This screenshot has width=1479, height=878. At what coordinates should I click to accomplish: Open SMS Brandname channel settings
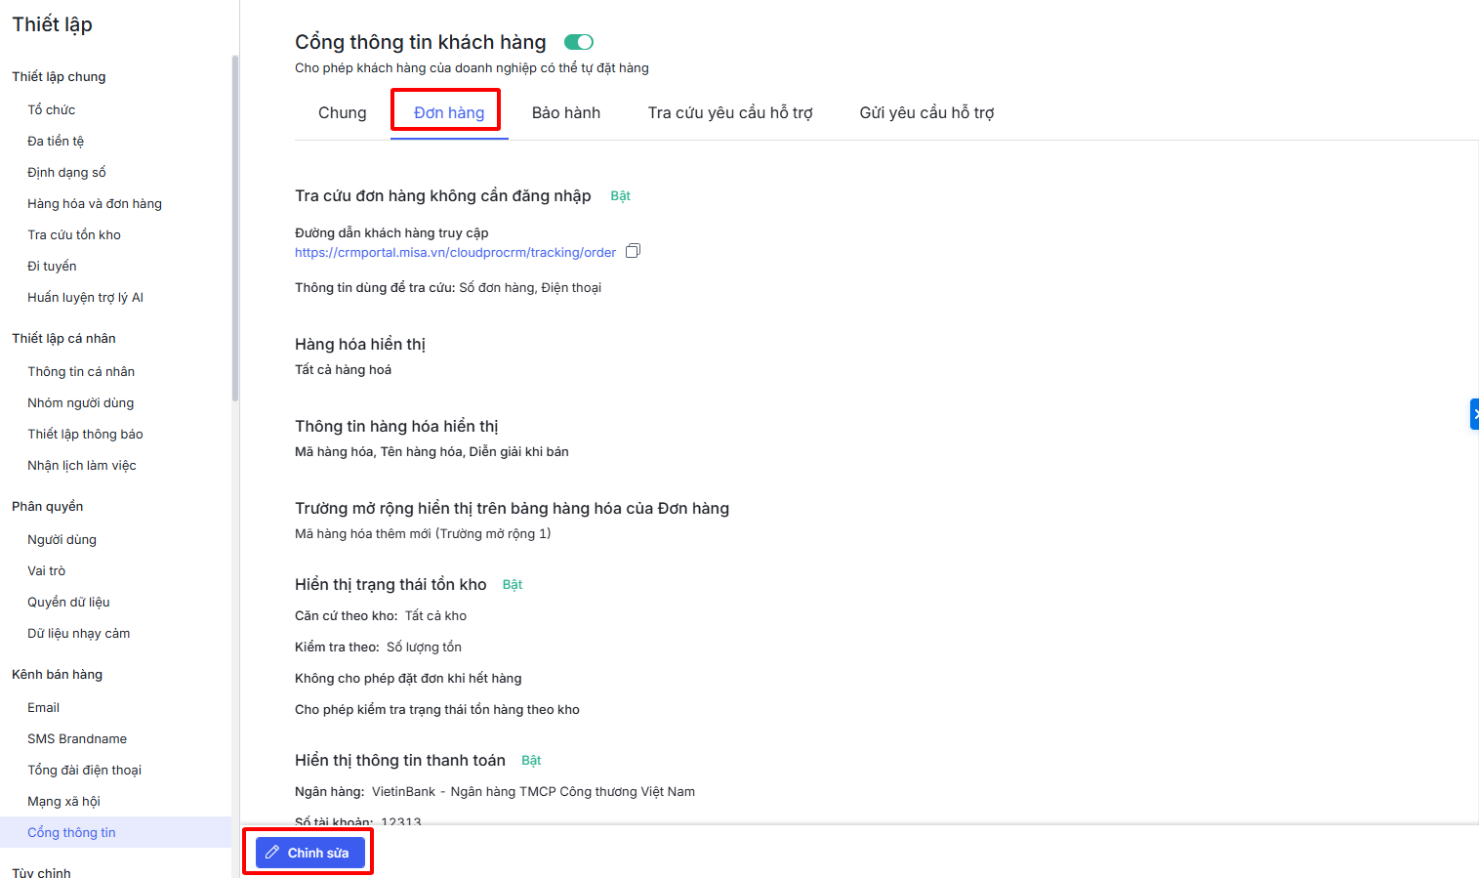point(77,738)
